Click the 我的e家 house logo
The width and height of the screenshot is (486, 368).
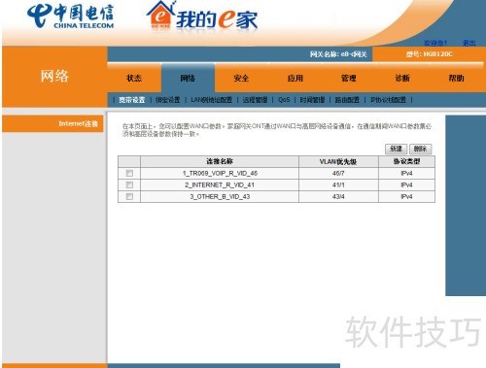(x=202, y=16)
